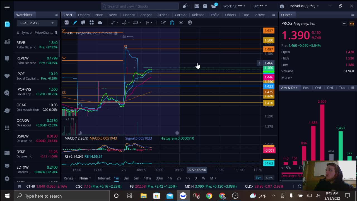Select the 5m interval
The height and width of the screenshot is (201, 357).
tap(136, 178)
